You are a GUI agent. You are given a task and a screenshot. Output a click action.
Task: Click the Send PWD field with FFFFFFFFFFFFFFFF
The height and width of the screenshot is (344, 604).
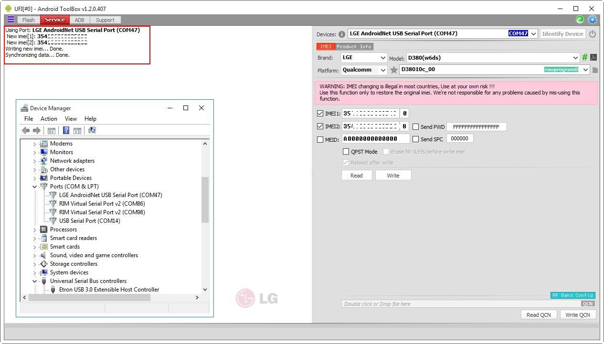pyautogui.click(x=477, y=127)
